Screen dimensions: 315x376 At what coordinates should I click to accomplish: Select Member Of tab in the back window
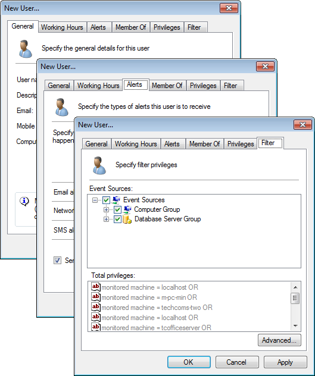(131, 27)
